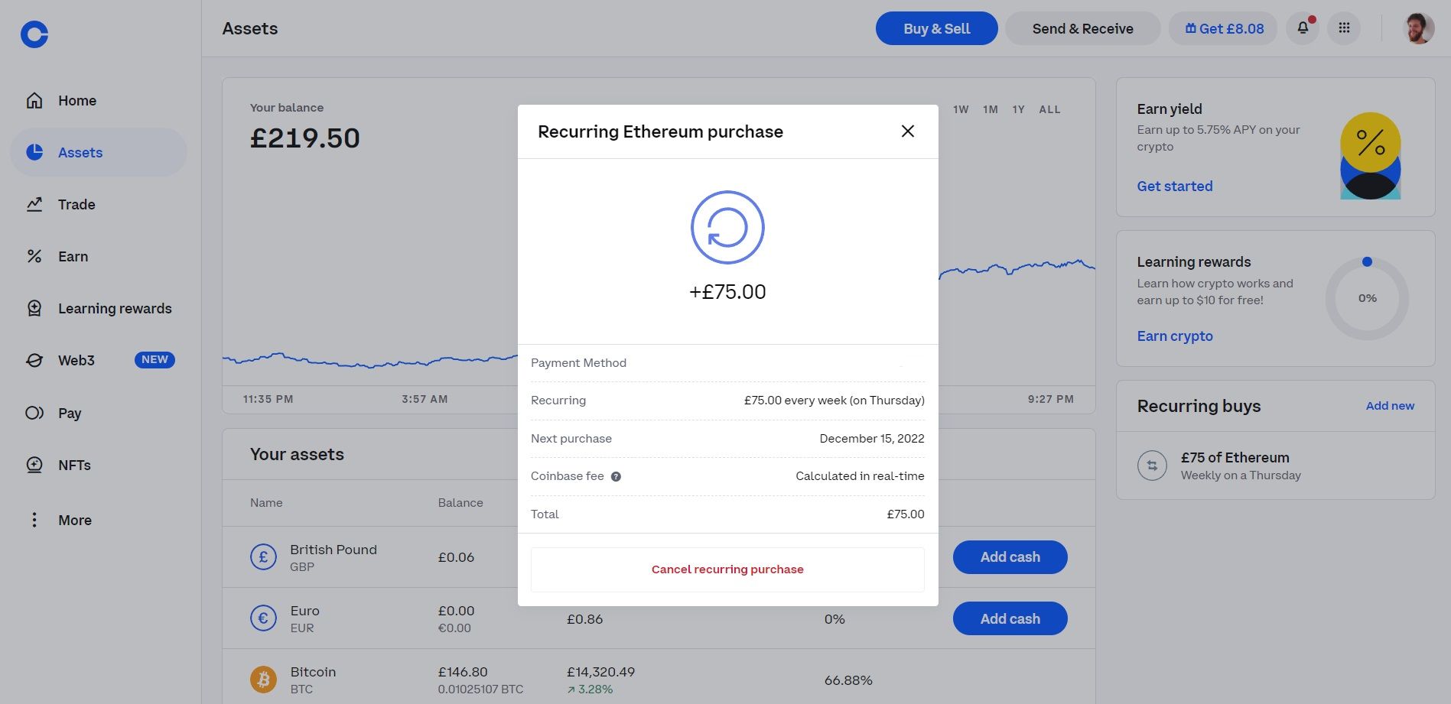Click the 3.28% Bitcoin price change

[590, 689]
